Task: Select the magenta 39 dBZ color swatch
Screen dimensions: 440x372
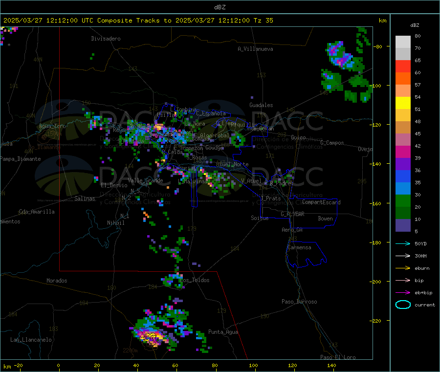Action: pyautogui.click(x=403, y=152)
